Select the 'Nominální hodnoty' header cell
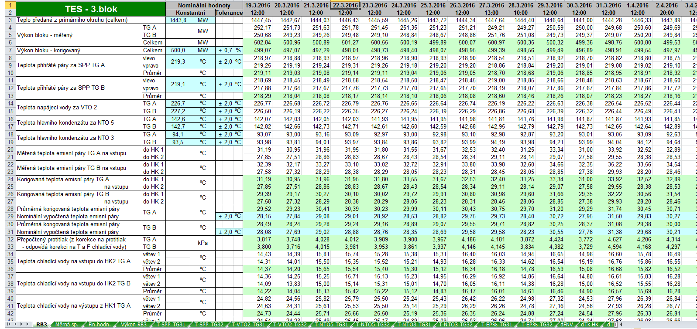697x329 pixels. point(204,5)
